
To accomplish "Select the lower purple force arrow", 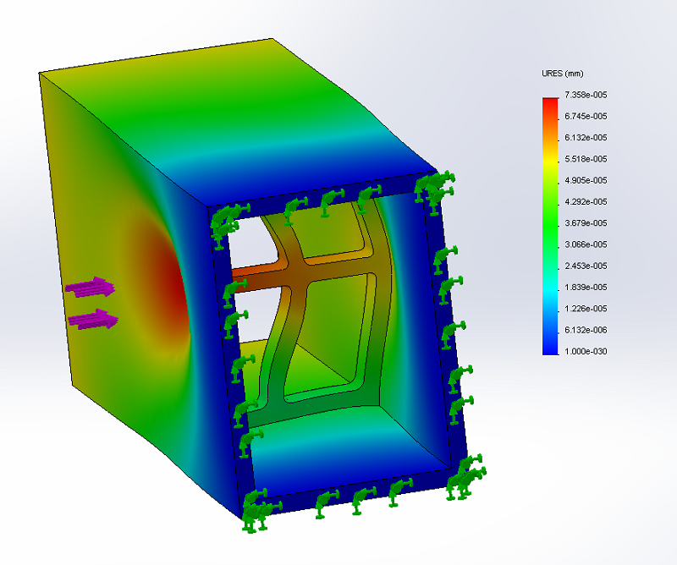I will coord(93,320).
